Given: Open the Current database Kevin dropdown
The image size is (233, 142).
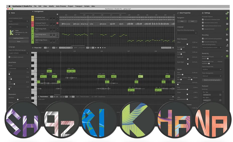Looking at the screenshot, I should click(x=19, y=21).
